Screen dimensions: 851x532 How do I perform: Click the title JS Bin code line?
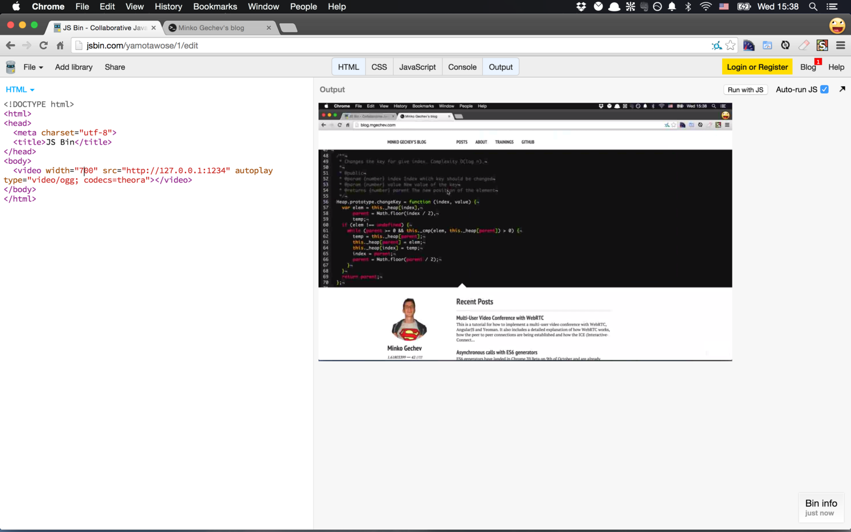tap(62, 142)
